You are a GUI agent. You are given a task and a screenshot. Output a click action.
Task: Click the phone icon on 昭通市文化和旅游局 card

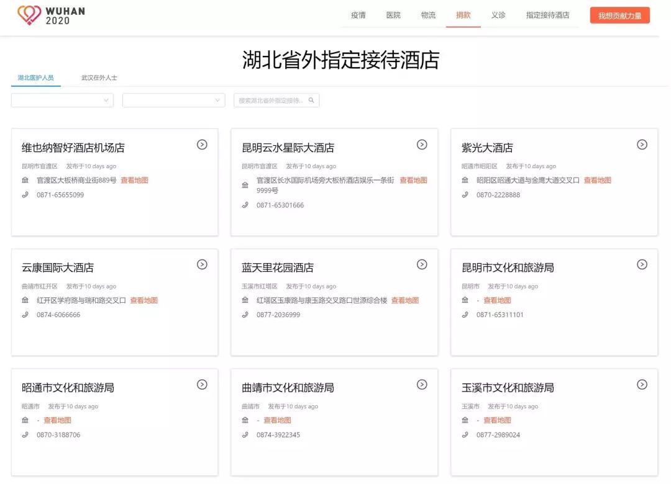[25, 434]
